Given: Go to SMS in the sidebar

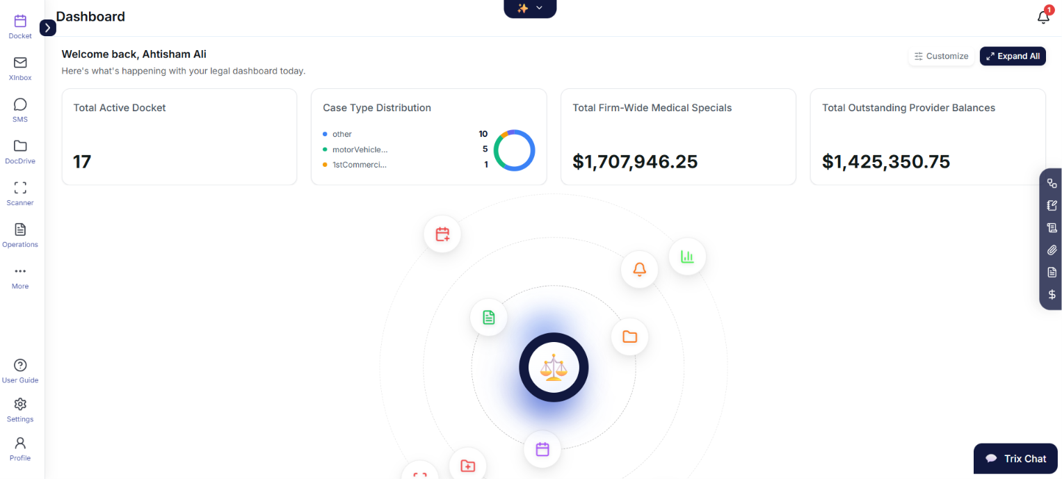Looking at the screenshot, I should [20, 111].
